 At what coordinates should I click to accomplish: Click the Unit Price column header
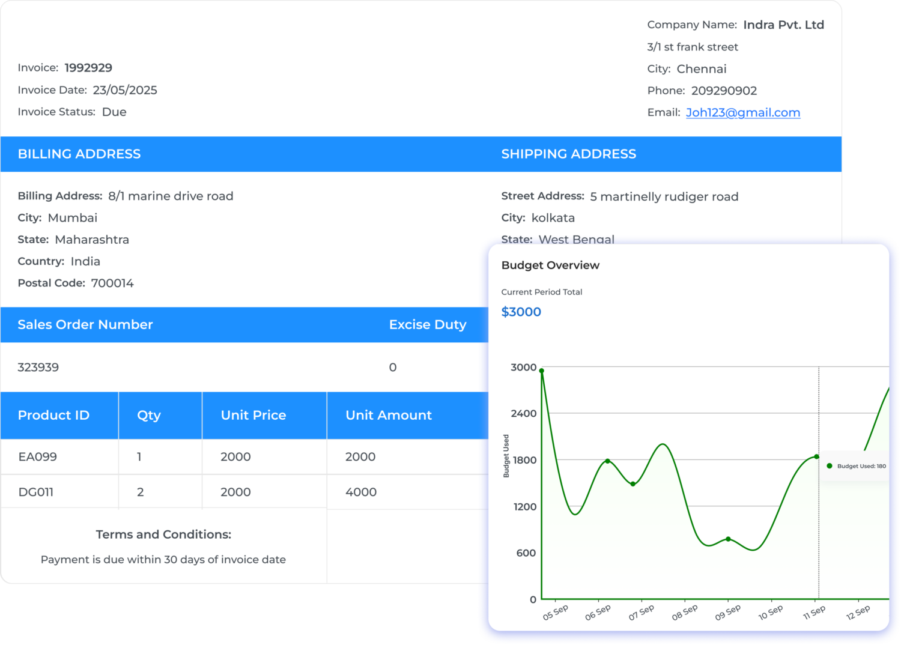tap(253, 415)
